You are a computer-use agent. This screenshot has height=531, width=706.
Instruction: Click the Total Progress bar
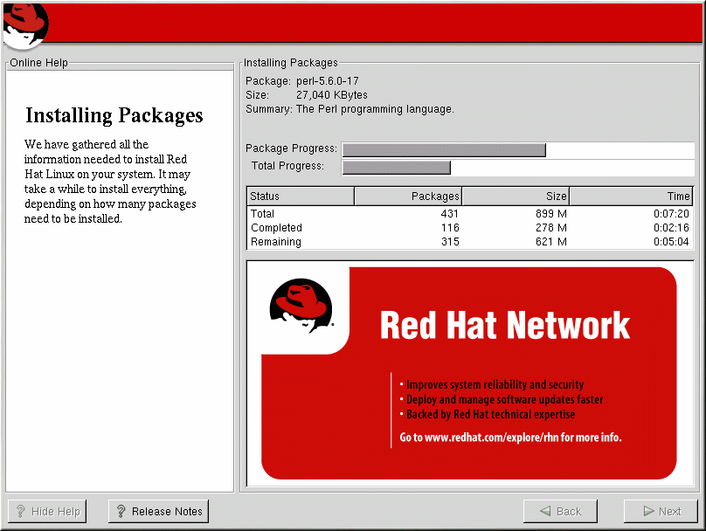click(518, 168)
